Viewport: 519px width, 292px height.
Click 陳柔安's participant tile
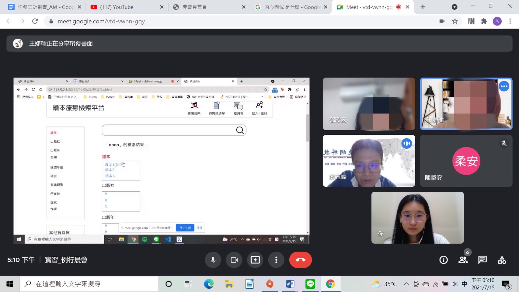coord(466,161)
